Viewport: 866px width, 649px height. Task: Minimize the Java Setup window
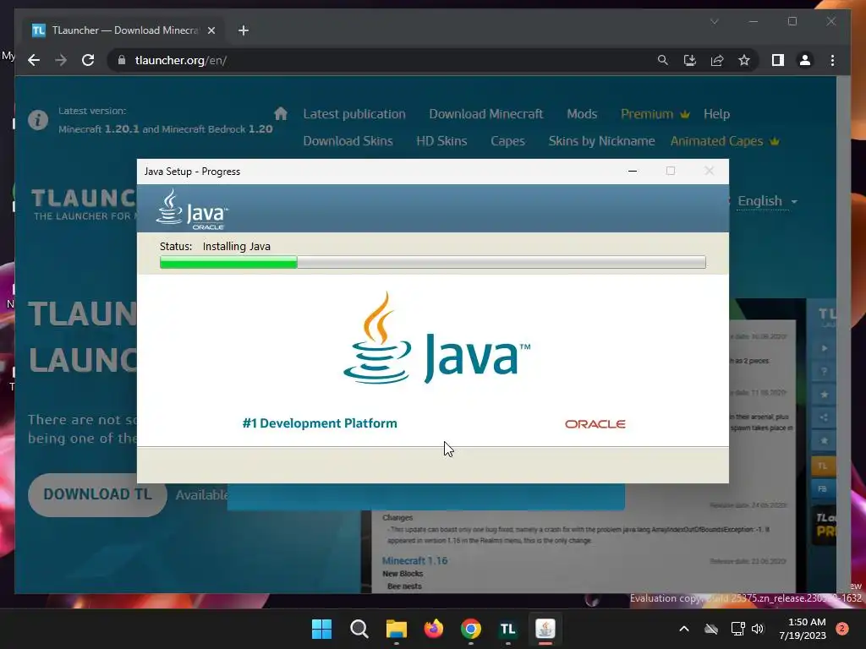pyautogui.click(x=633, y=171)
